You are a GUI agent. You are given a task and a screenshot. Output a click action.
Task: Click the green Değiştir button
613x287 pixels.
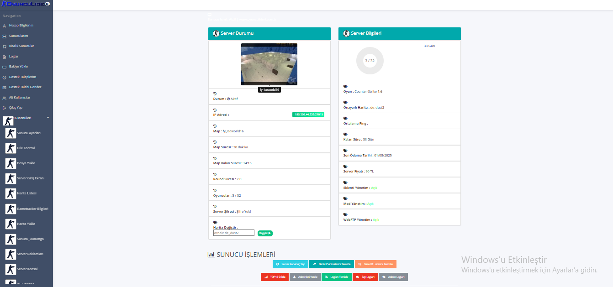pos(265,233)
